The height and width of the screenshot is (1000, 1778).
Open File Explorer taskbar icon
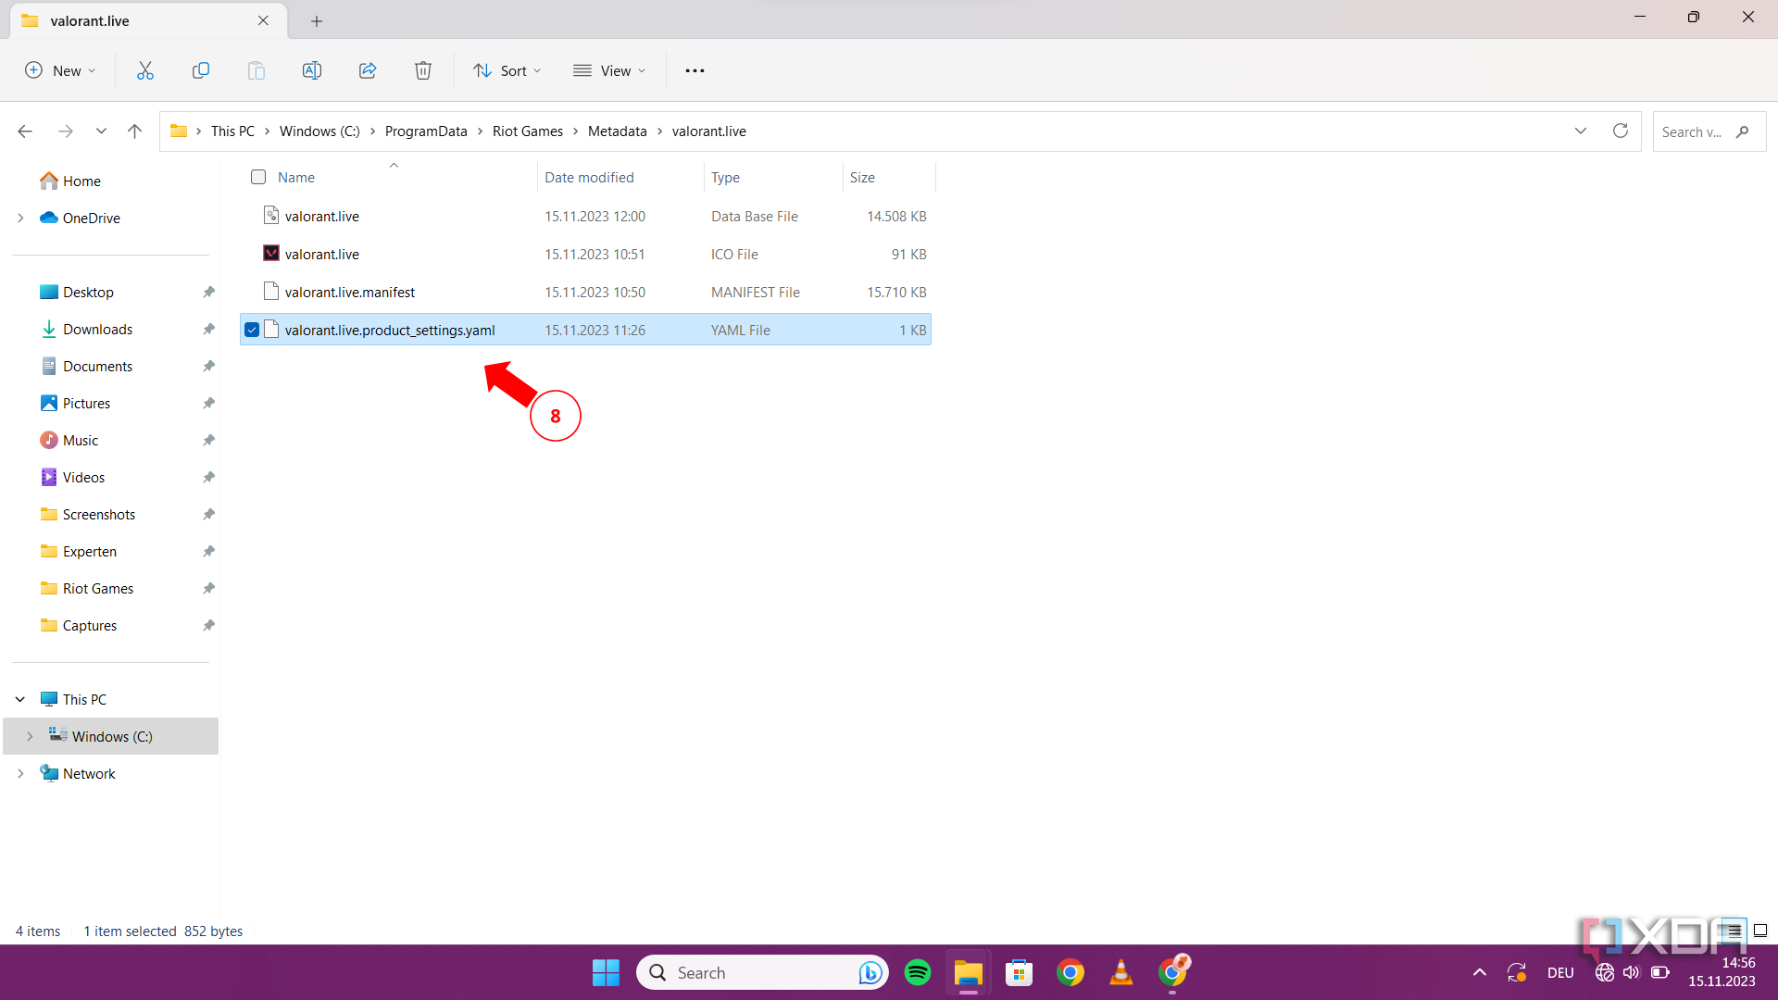(969, 972)
